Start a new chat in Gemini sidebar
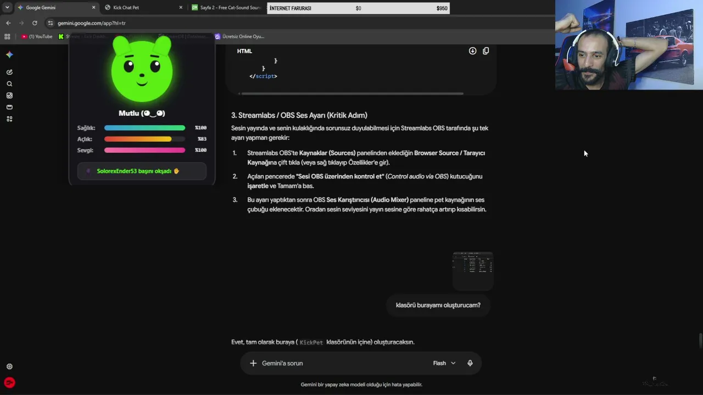Viewport: 703px width, 395px height. [9, 72]
